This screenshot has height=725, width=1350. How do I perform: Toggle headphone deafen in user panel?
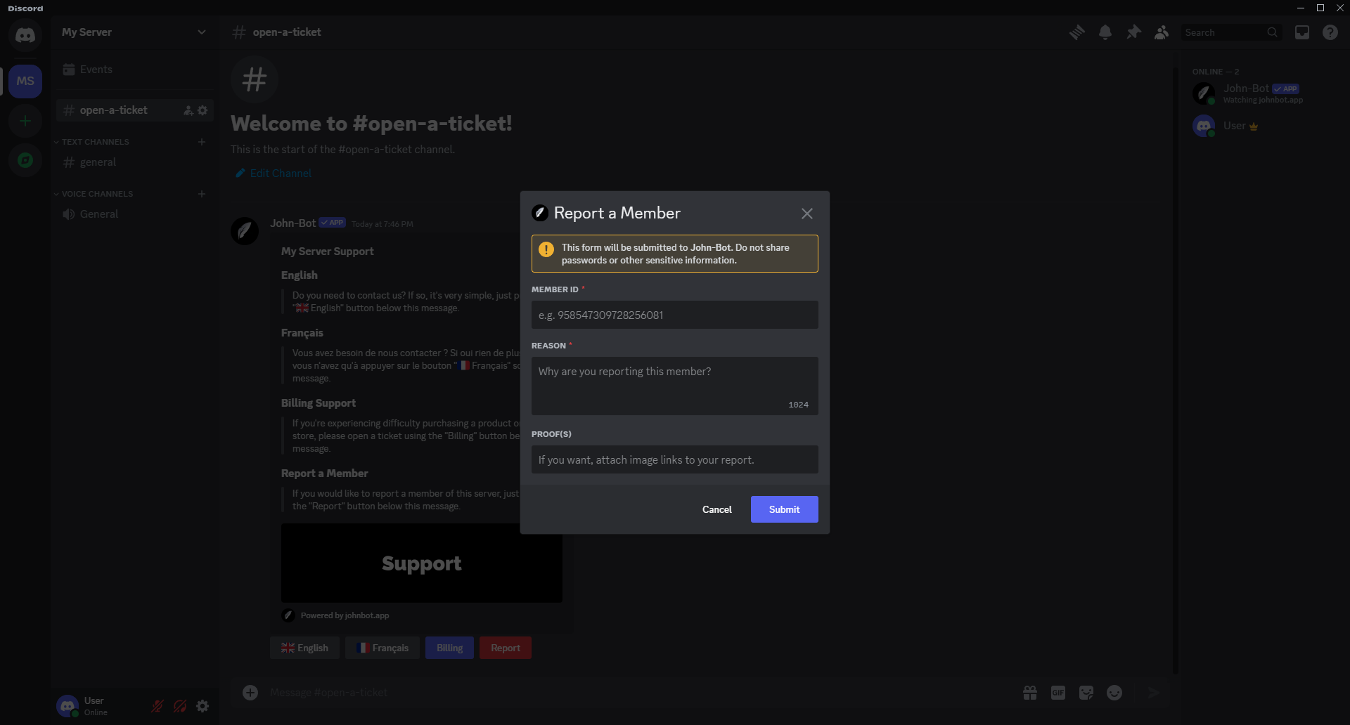(x=180, y=706)
